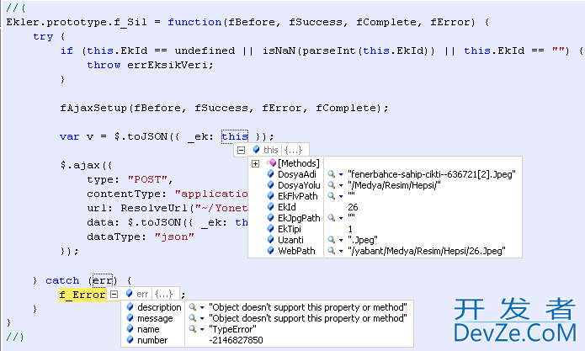The width and height of the screenshot is (585, 351).
Task: Place cursor on 'throw errEksikVeri;' line
Action: [x=150, y=65]
